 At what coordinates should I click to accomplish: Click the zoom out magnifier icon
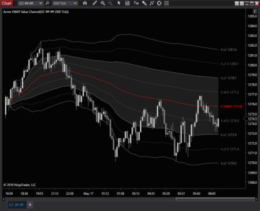[x=110, y=3]
